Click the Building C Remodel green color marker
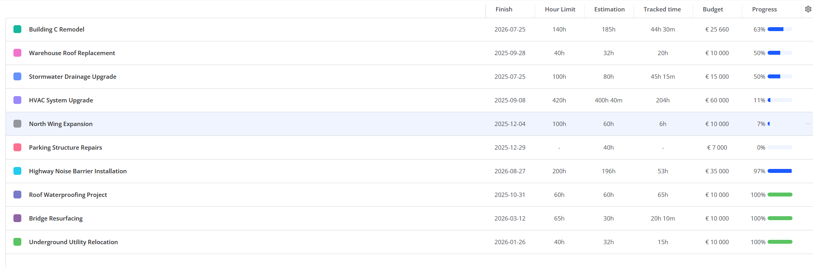 [17, 29]
